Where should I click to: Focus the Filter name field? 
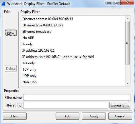pos(77,98)
